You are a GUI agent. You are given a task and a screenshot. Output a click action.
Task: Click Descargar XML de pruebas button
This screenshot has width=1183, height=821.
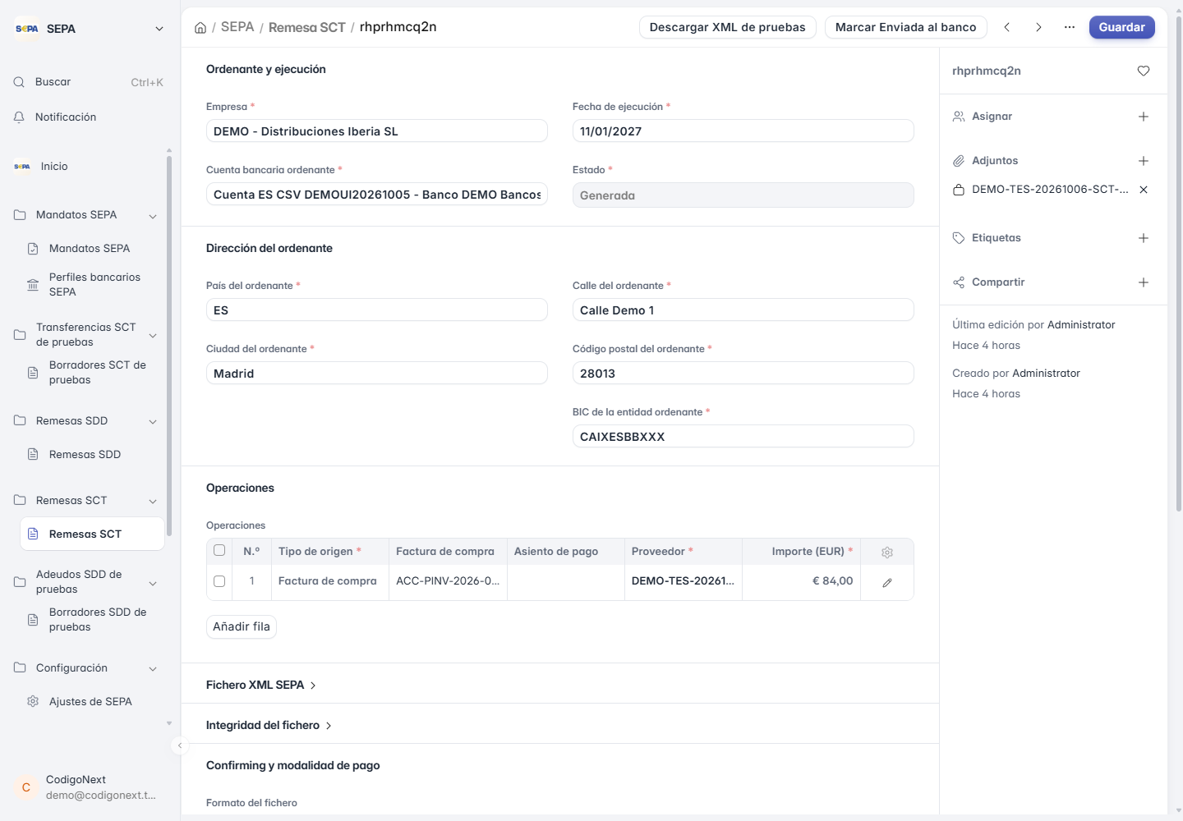point(728,27)
